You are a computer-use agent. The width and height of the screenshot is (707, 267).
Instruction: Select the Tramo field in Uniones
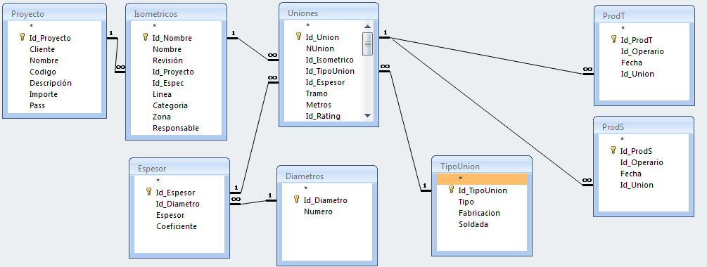(x=317, y=93)
